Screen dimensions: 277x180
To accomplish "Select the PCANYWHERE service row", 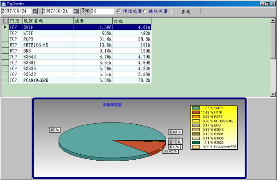I will pos(80,80).
